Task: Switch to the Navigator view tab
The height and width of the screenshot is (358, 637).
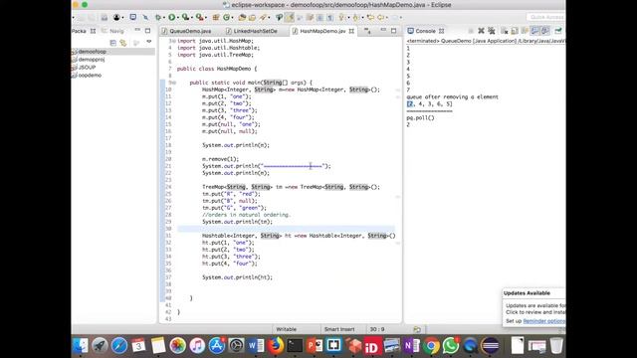Action: [x=113, y=31]
